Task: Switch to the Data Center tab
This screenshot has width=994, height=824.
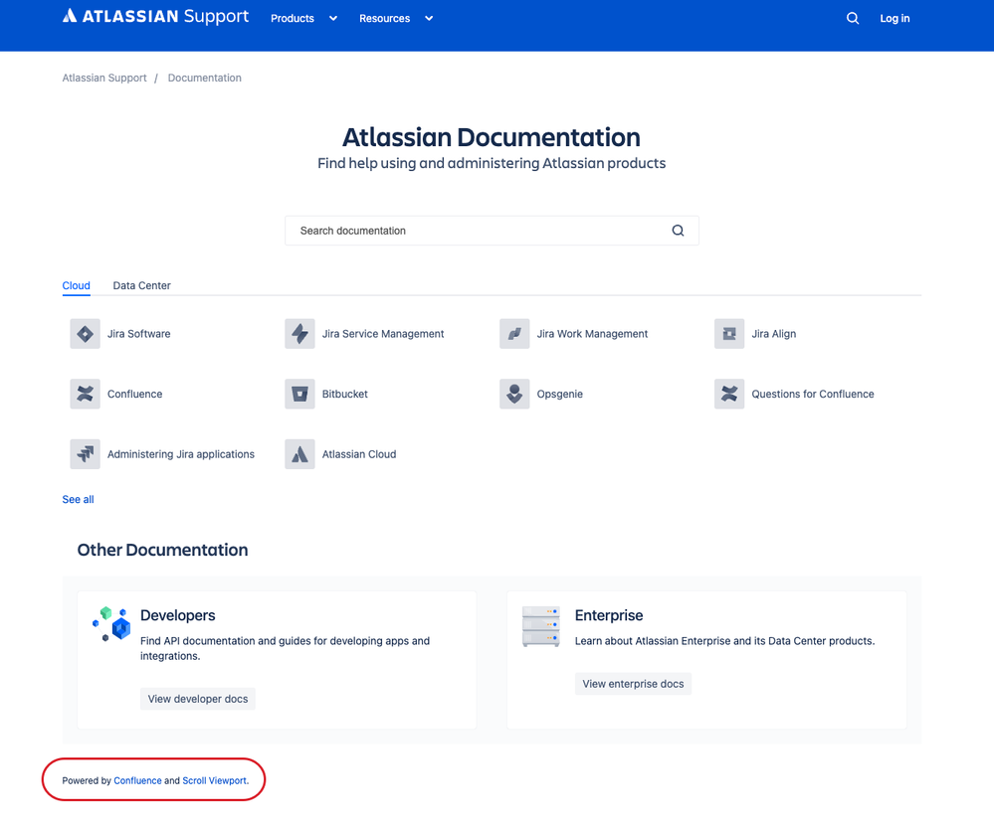Action: pyautogui.click(x=142, y=285)
